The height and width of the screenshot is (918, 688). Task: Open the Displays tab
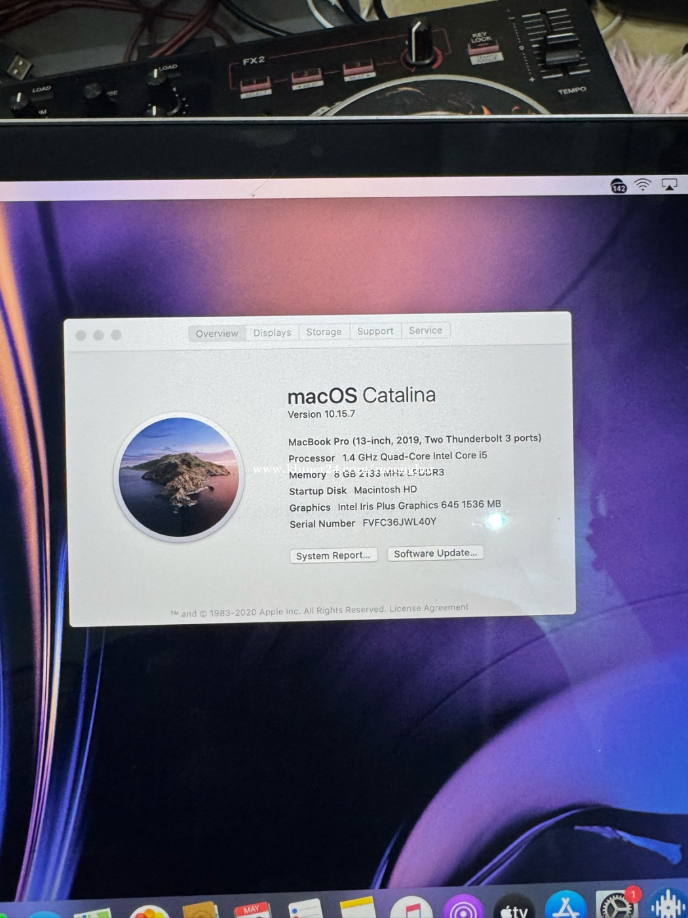[x=273, y=333]
